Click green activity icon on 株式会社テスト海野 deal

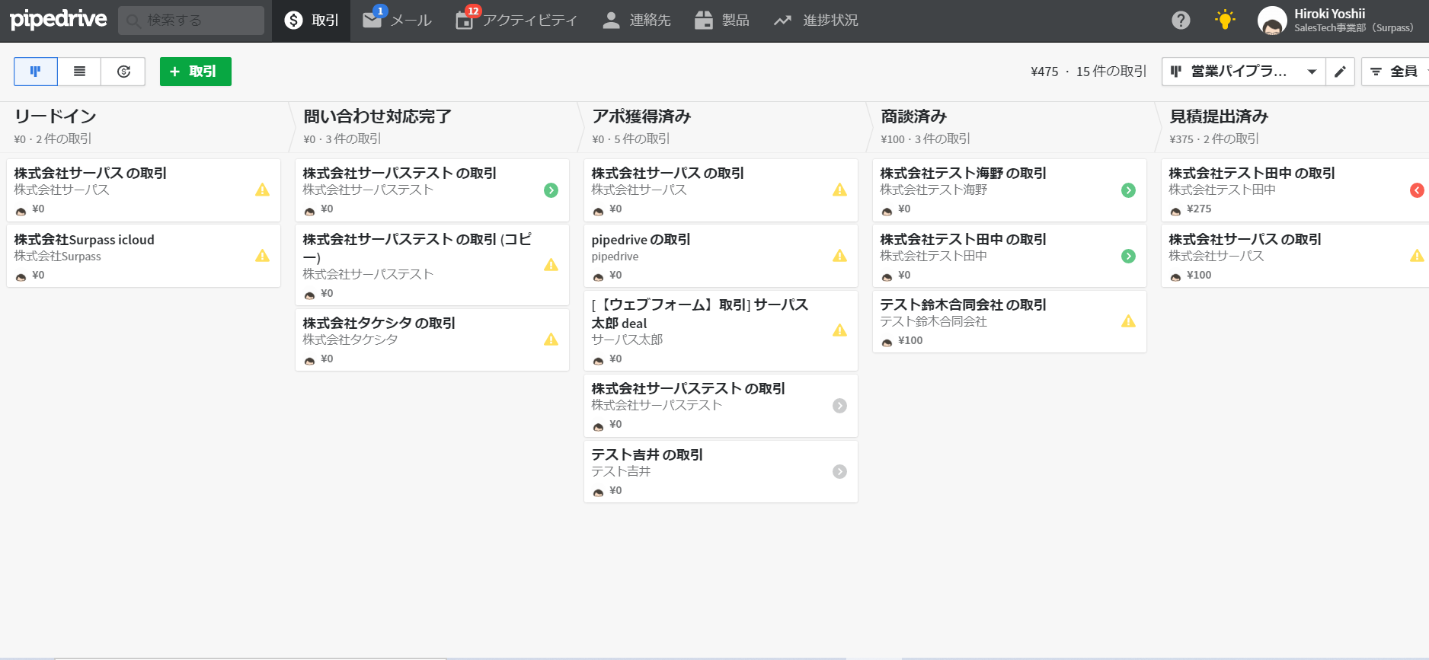point(1128,190)
